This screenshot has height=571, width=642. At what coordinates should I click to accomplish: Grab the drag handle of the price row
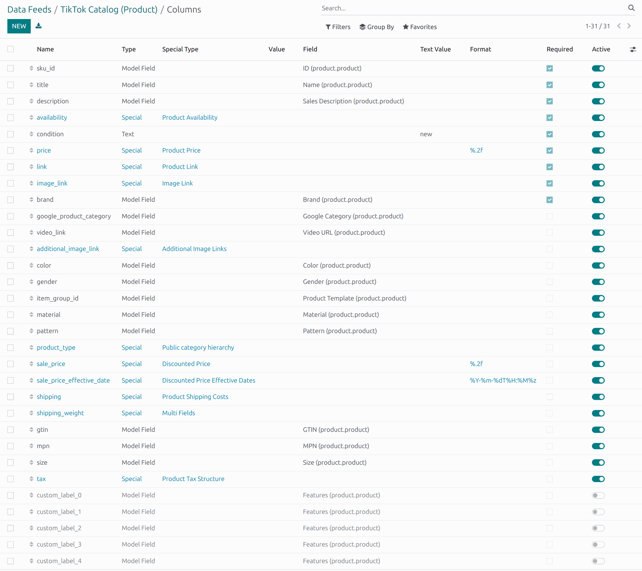click(31, 150)
